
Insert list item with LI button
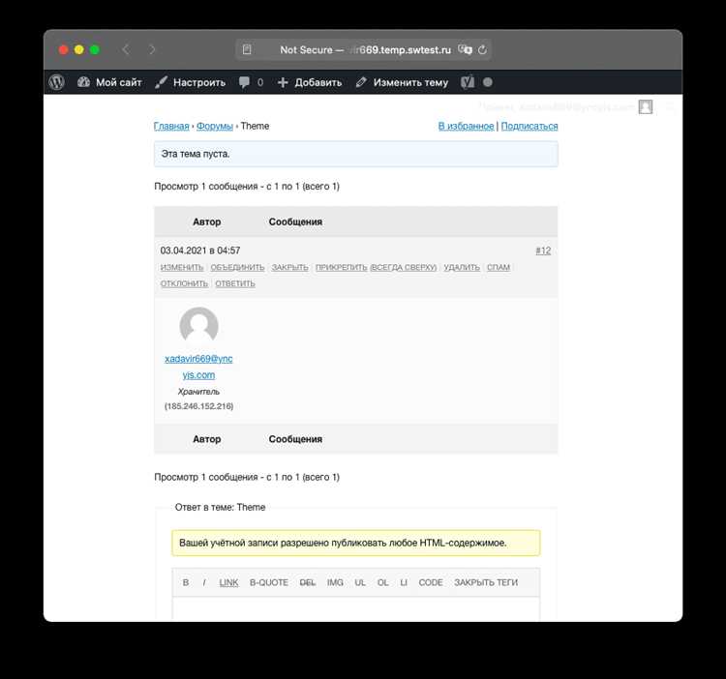click(404, 582)
